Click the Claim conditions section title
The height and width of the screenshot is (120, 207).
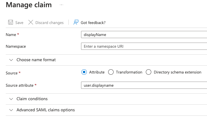(x=32, y=99)
